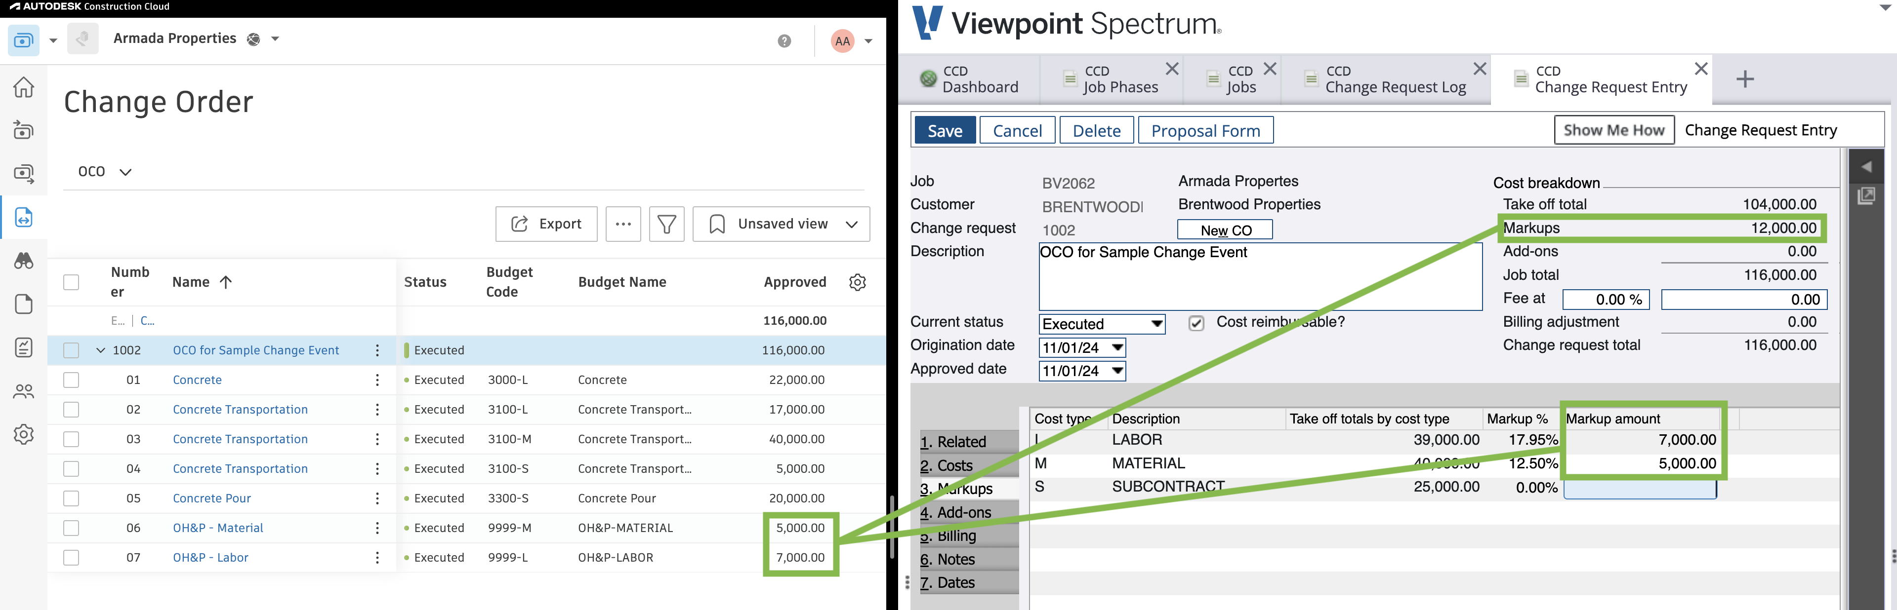This screenshot has height=610, width=1897.
Task: Open row menu for OCO for Sample Change Event
Action: pos(377,350)
